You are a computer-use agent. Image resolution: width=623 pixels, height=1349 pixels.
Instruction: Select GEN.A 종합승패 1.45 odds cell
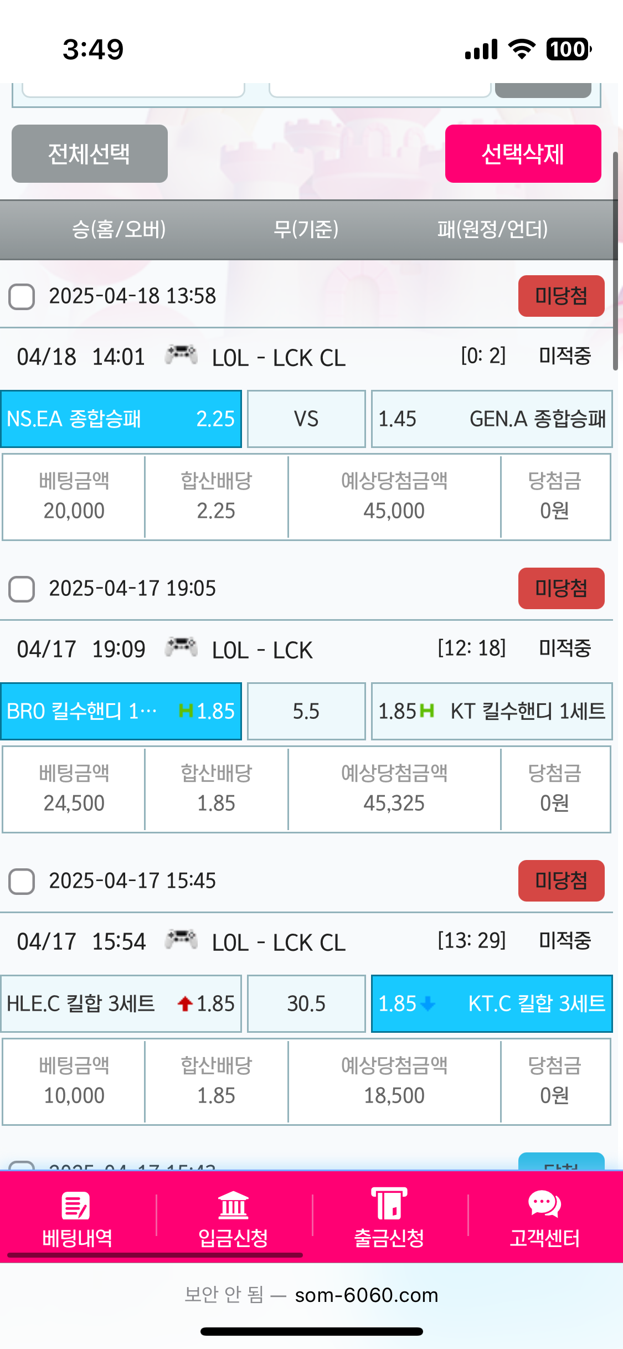[491, 419]
